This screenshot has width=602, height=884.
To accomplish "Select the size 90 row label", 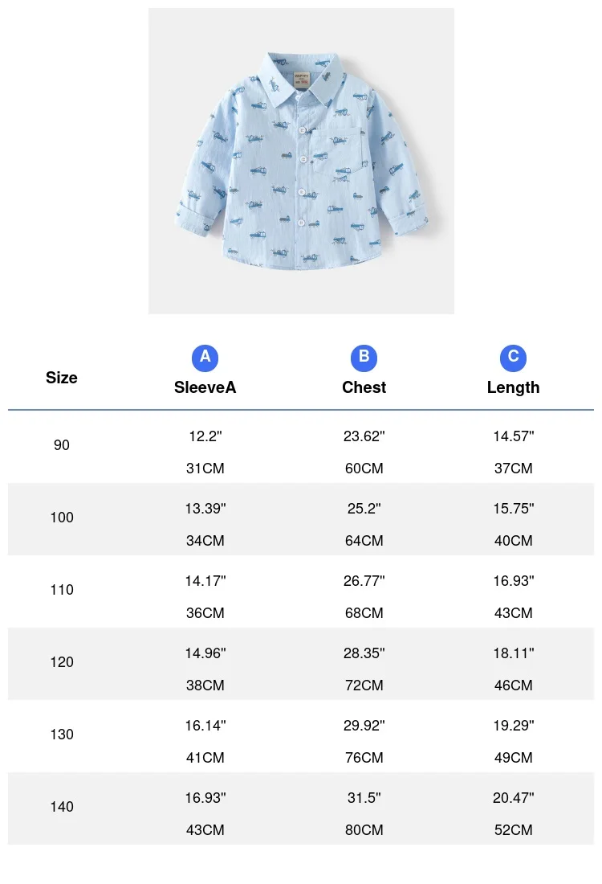I will (61, 445).
